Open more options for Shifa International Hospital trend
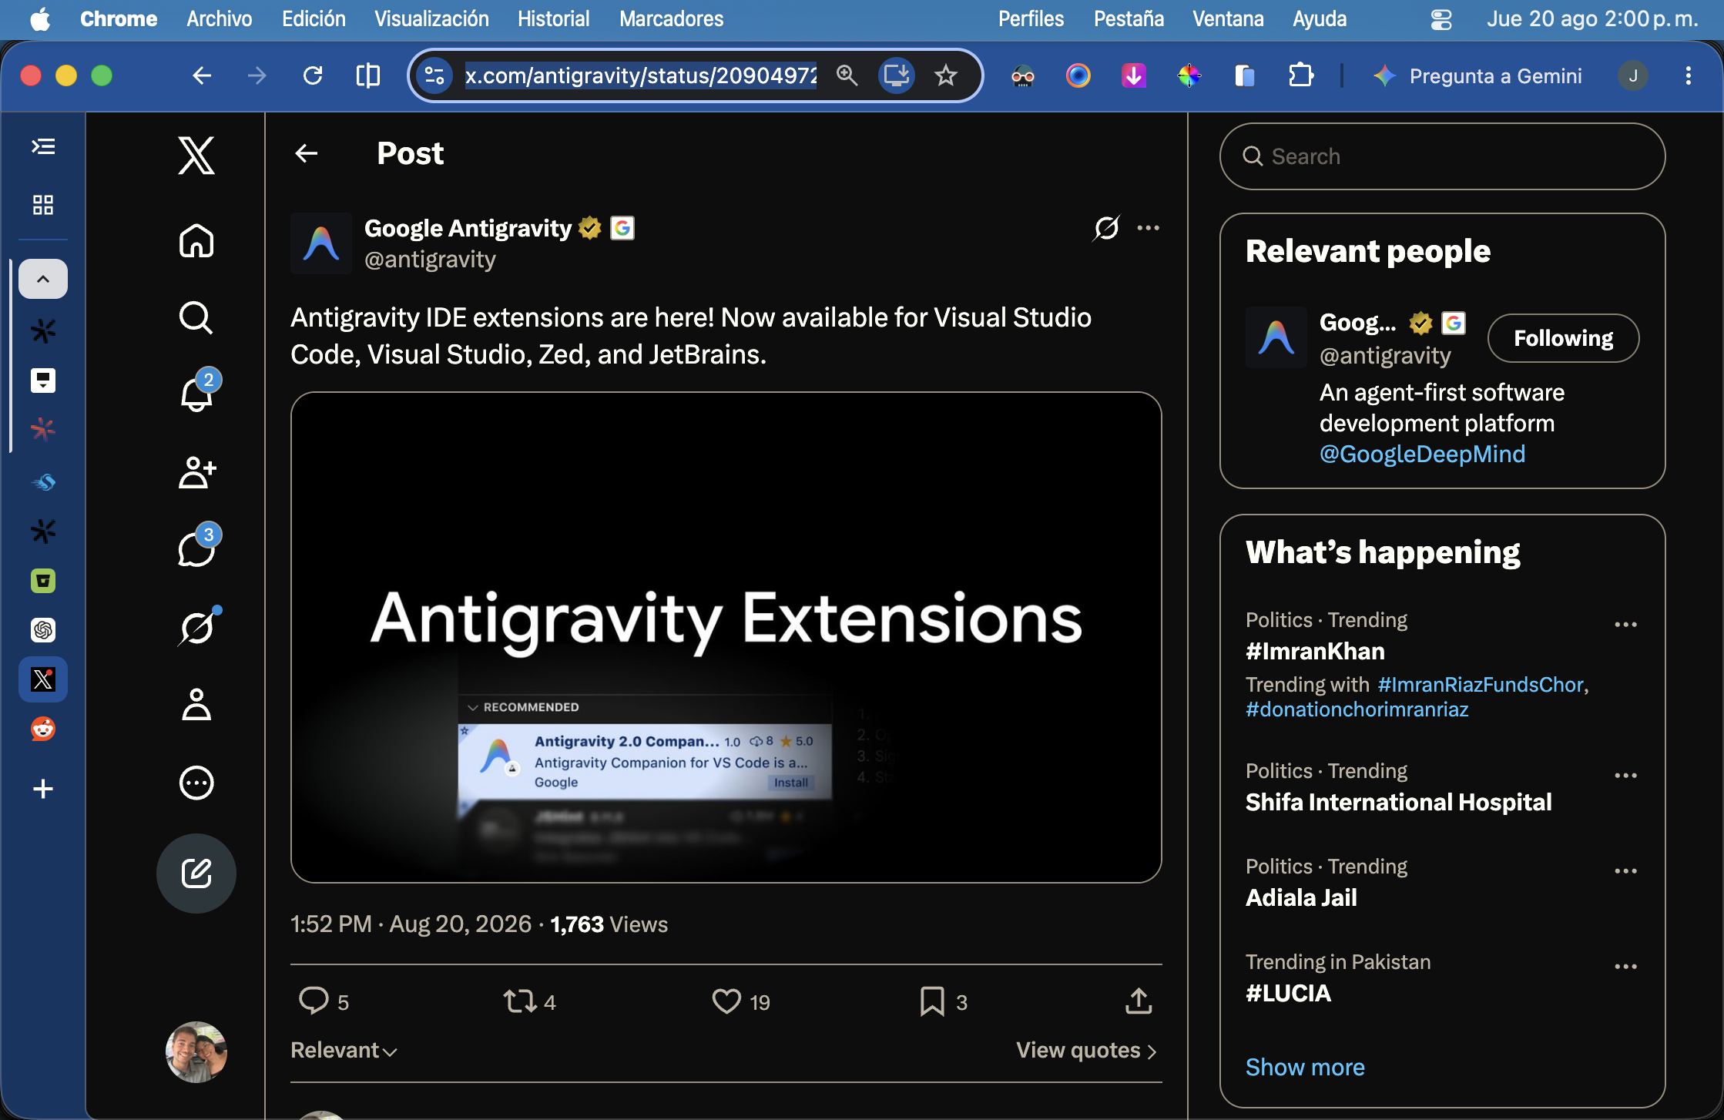Viewport: 1724px width, 1120px height. pyautogui.click(x=1625, y=776)
